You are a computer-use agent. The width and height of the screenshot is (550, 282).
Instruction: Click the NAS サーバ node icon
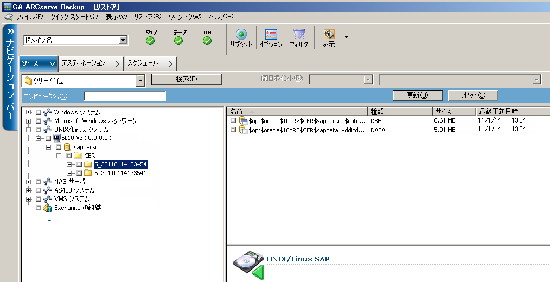[47, 182]
